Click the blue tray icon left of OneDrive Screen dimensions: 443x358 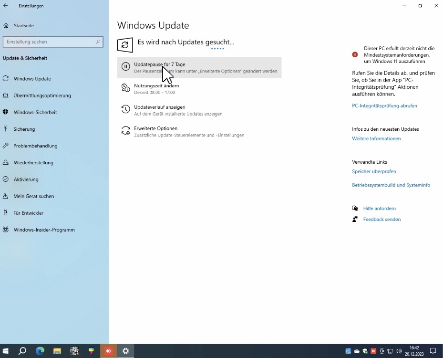tap(348, 351)
